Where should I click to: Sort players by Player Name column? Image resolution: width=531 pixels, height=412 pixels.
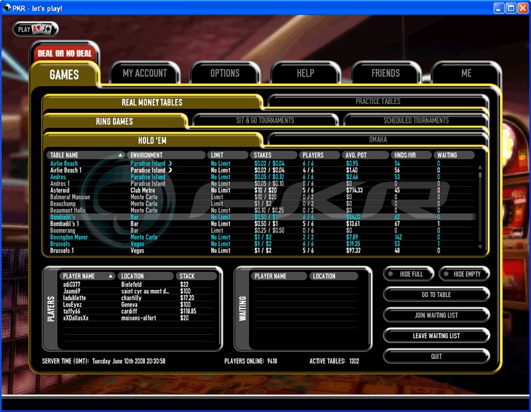[87, 276]
